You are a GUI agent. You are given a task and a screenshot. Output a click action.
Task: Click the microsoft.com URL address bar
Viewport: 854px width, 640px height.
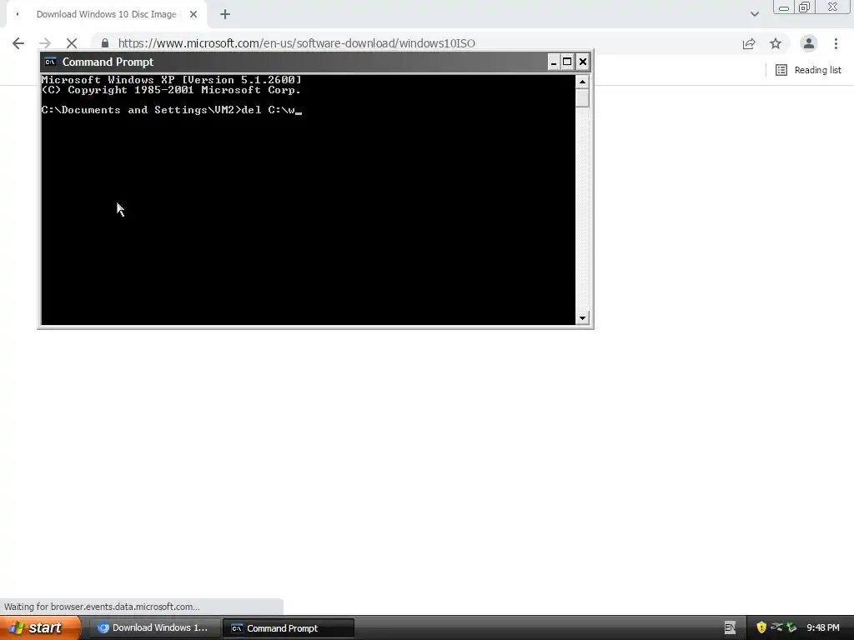pyautogui.click(x=296, y=43)
